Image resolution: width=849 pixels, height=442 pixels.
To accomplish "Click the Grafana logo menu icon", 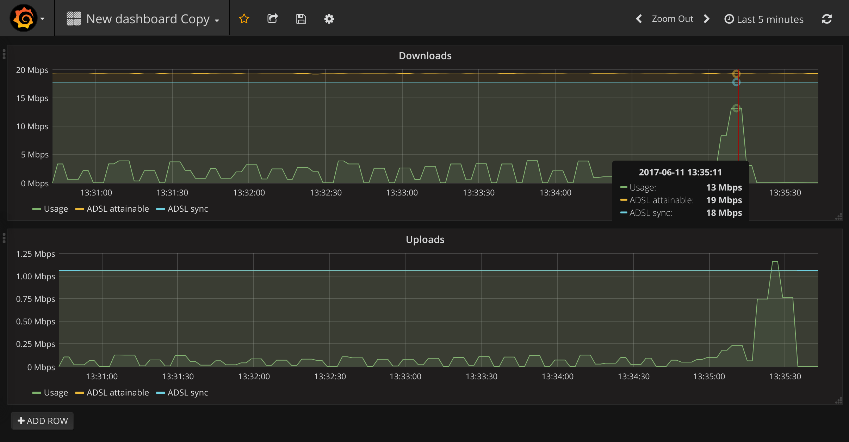I will pos(24,18).
